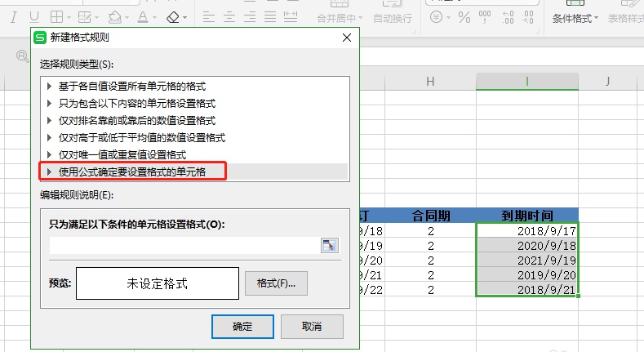Select column H header

click(x=430, y=82)
